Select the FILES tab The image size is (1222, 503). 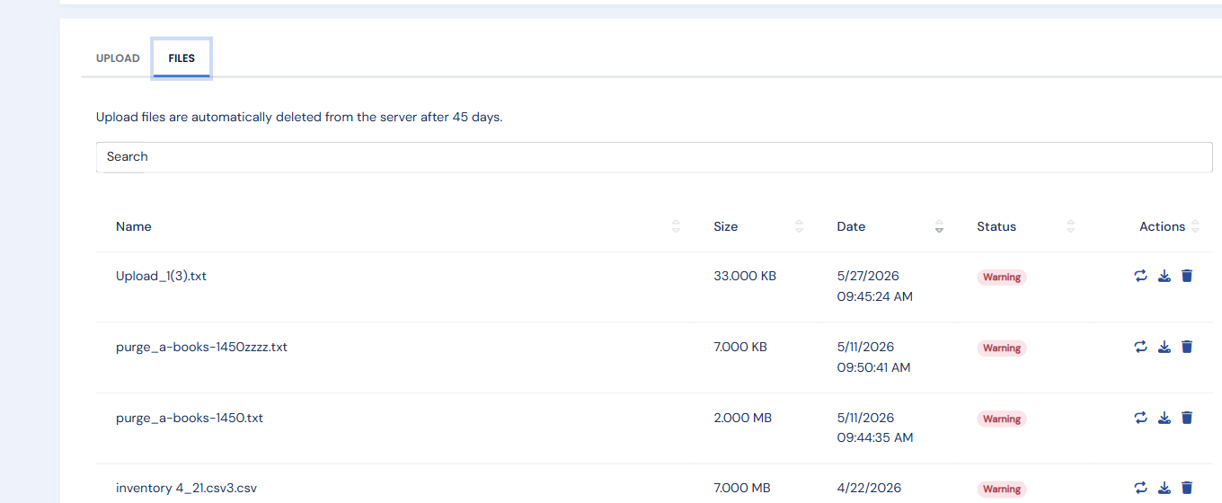(x=182, y=58)
